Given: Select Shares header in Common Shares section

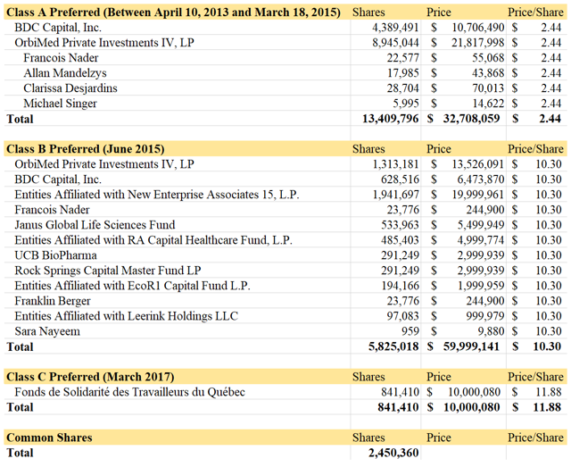Looking at the screenshot, I should click(x=368, y=438).
